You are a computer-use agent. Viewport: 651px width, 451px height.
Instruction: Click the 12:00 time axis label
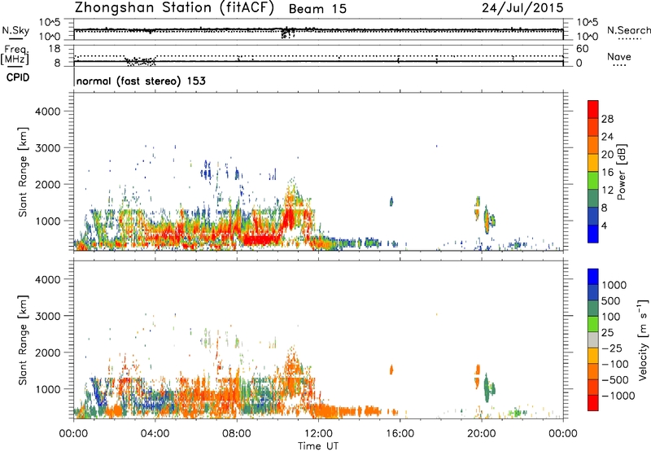click(318, 434)
